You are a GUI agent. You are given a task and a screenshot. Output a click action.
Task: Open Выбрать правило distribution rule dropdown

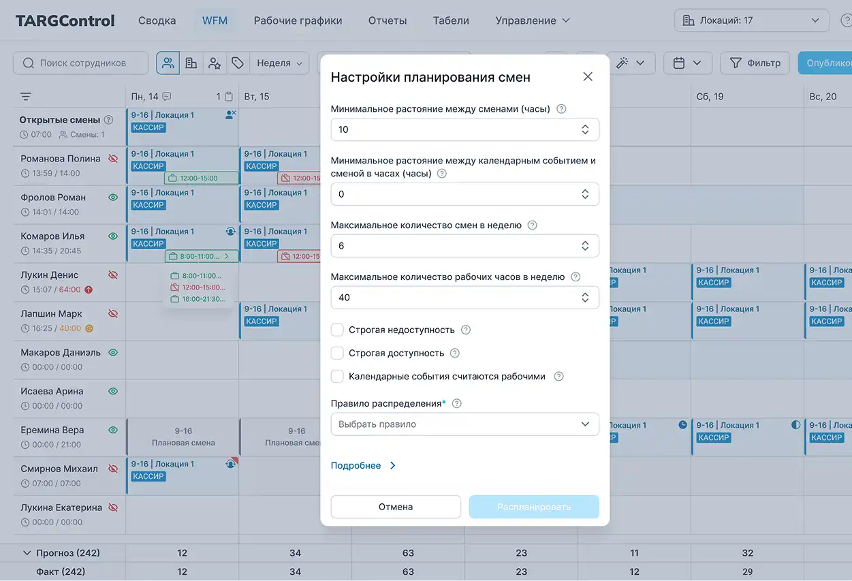pos(465,424)
